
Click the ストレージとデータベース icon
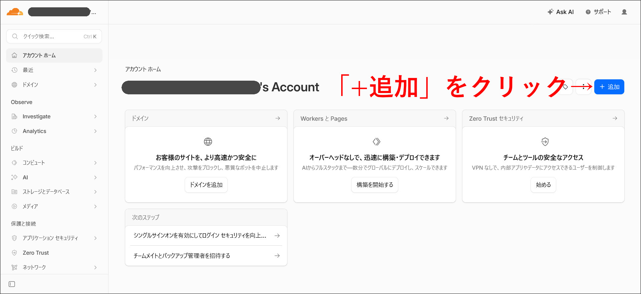(x=14, y=192)
